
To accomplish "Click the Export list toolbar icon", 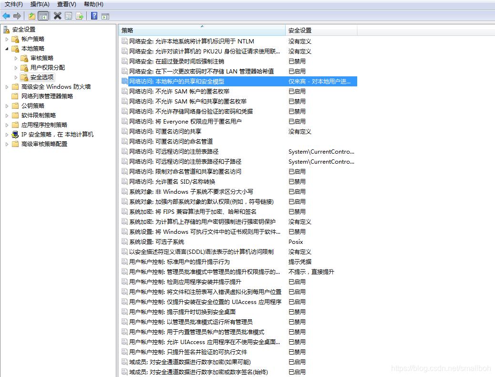I will 80,16.
